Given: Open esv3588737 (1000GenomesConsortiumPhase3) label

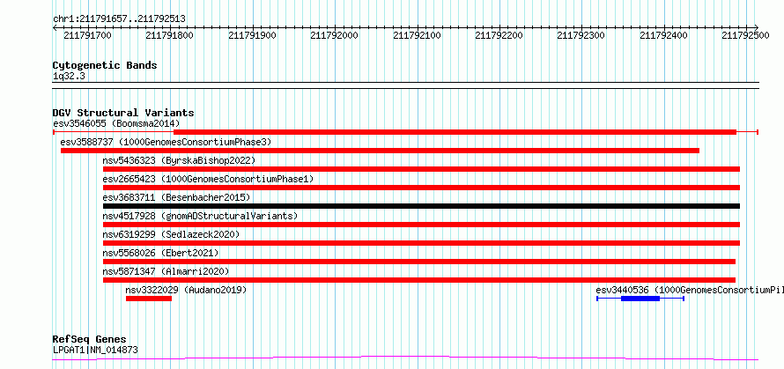Looking at the screenshot, I should [x=166, y=142].
